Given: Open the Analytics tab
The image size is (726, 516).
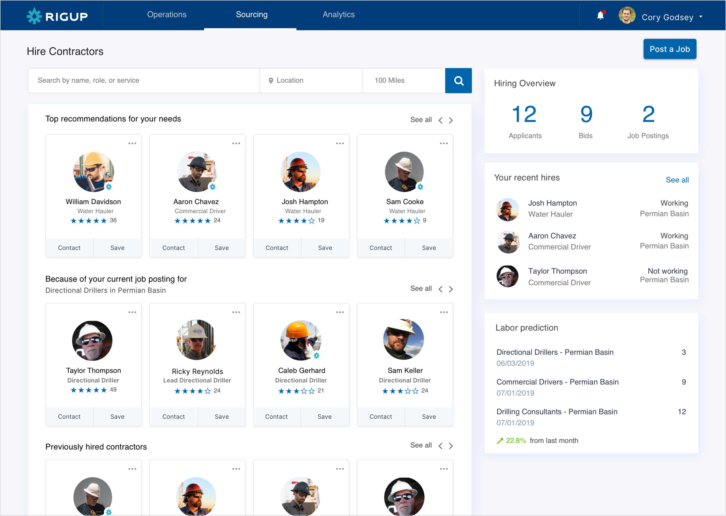Looking at the screenshot, I should (x=339, y=15).
